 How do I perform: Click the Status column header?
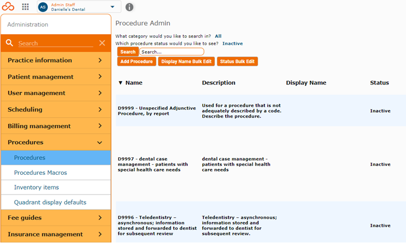click(379, 82)
